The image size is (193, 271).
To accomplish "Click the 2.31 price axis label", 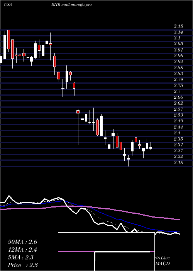I will (178, 145).
